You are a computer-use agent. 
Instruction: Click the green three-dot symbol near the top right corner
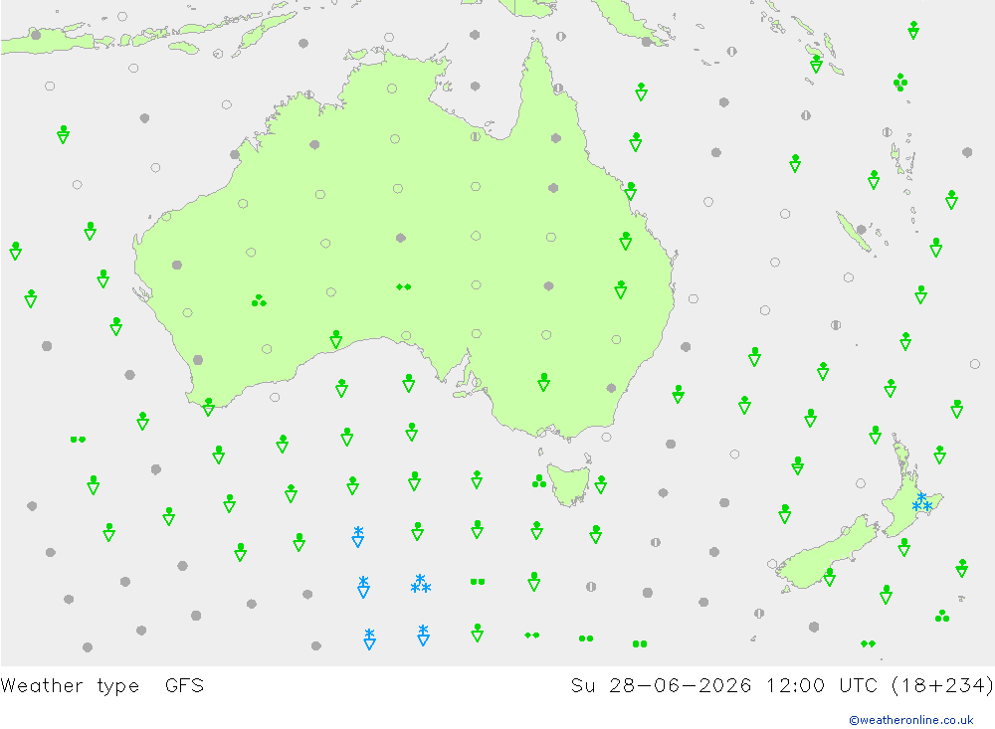click(899, 83)
